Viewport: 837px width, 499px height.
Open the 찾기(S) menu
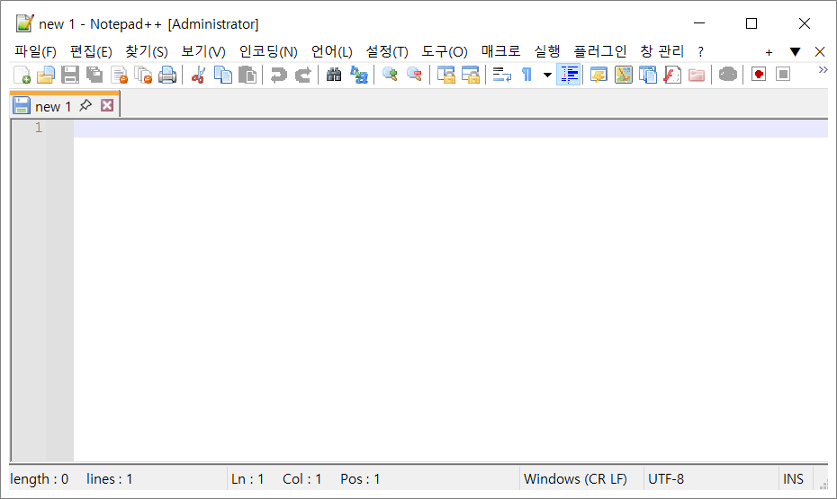[147, 52]
